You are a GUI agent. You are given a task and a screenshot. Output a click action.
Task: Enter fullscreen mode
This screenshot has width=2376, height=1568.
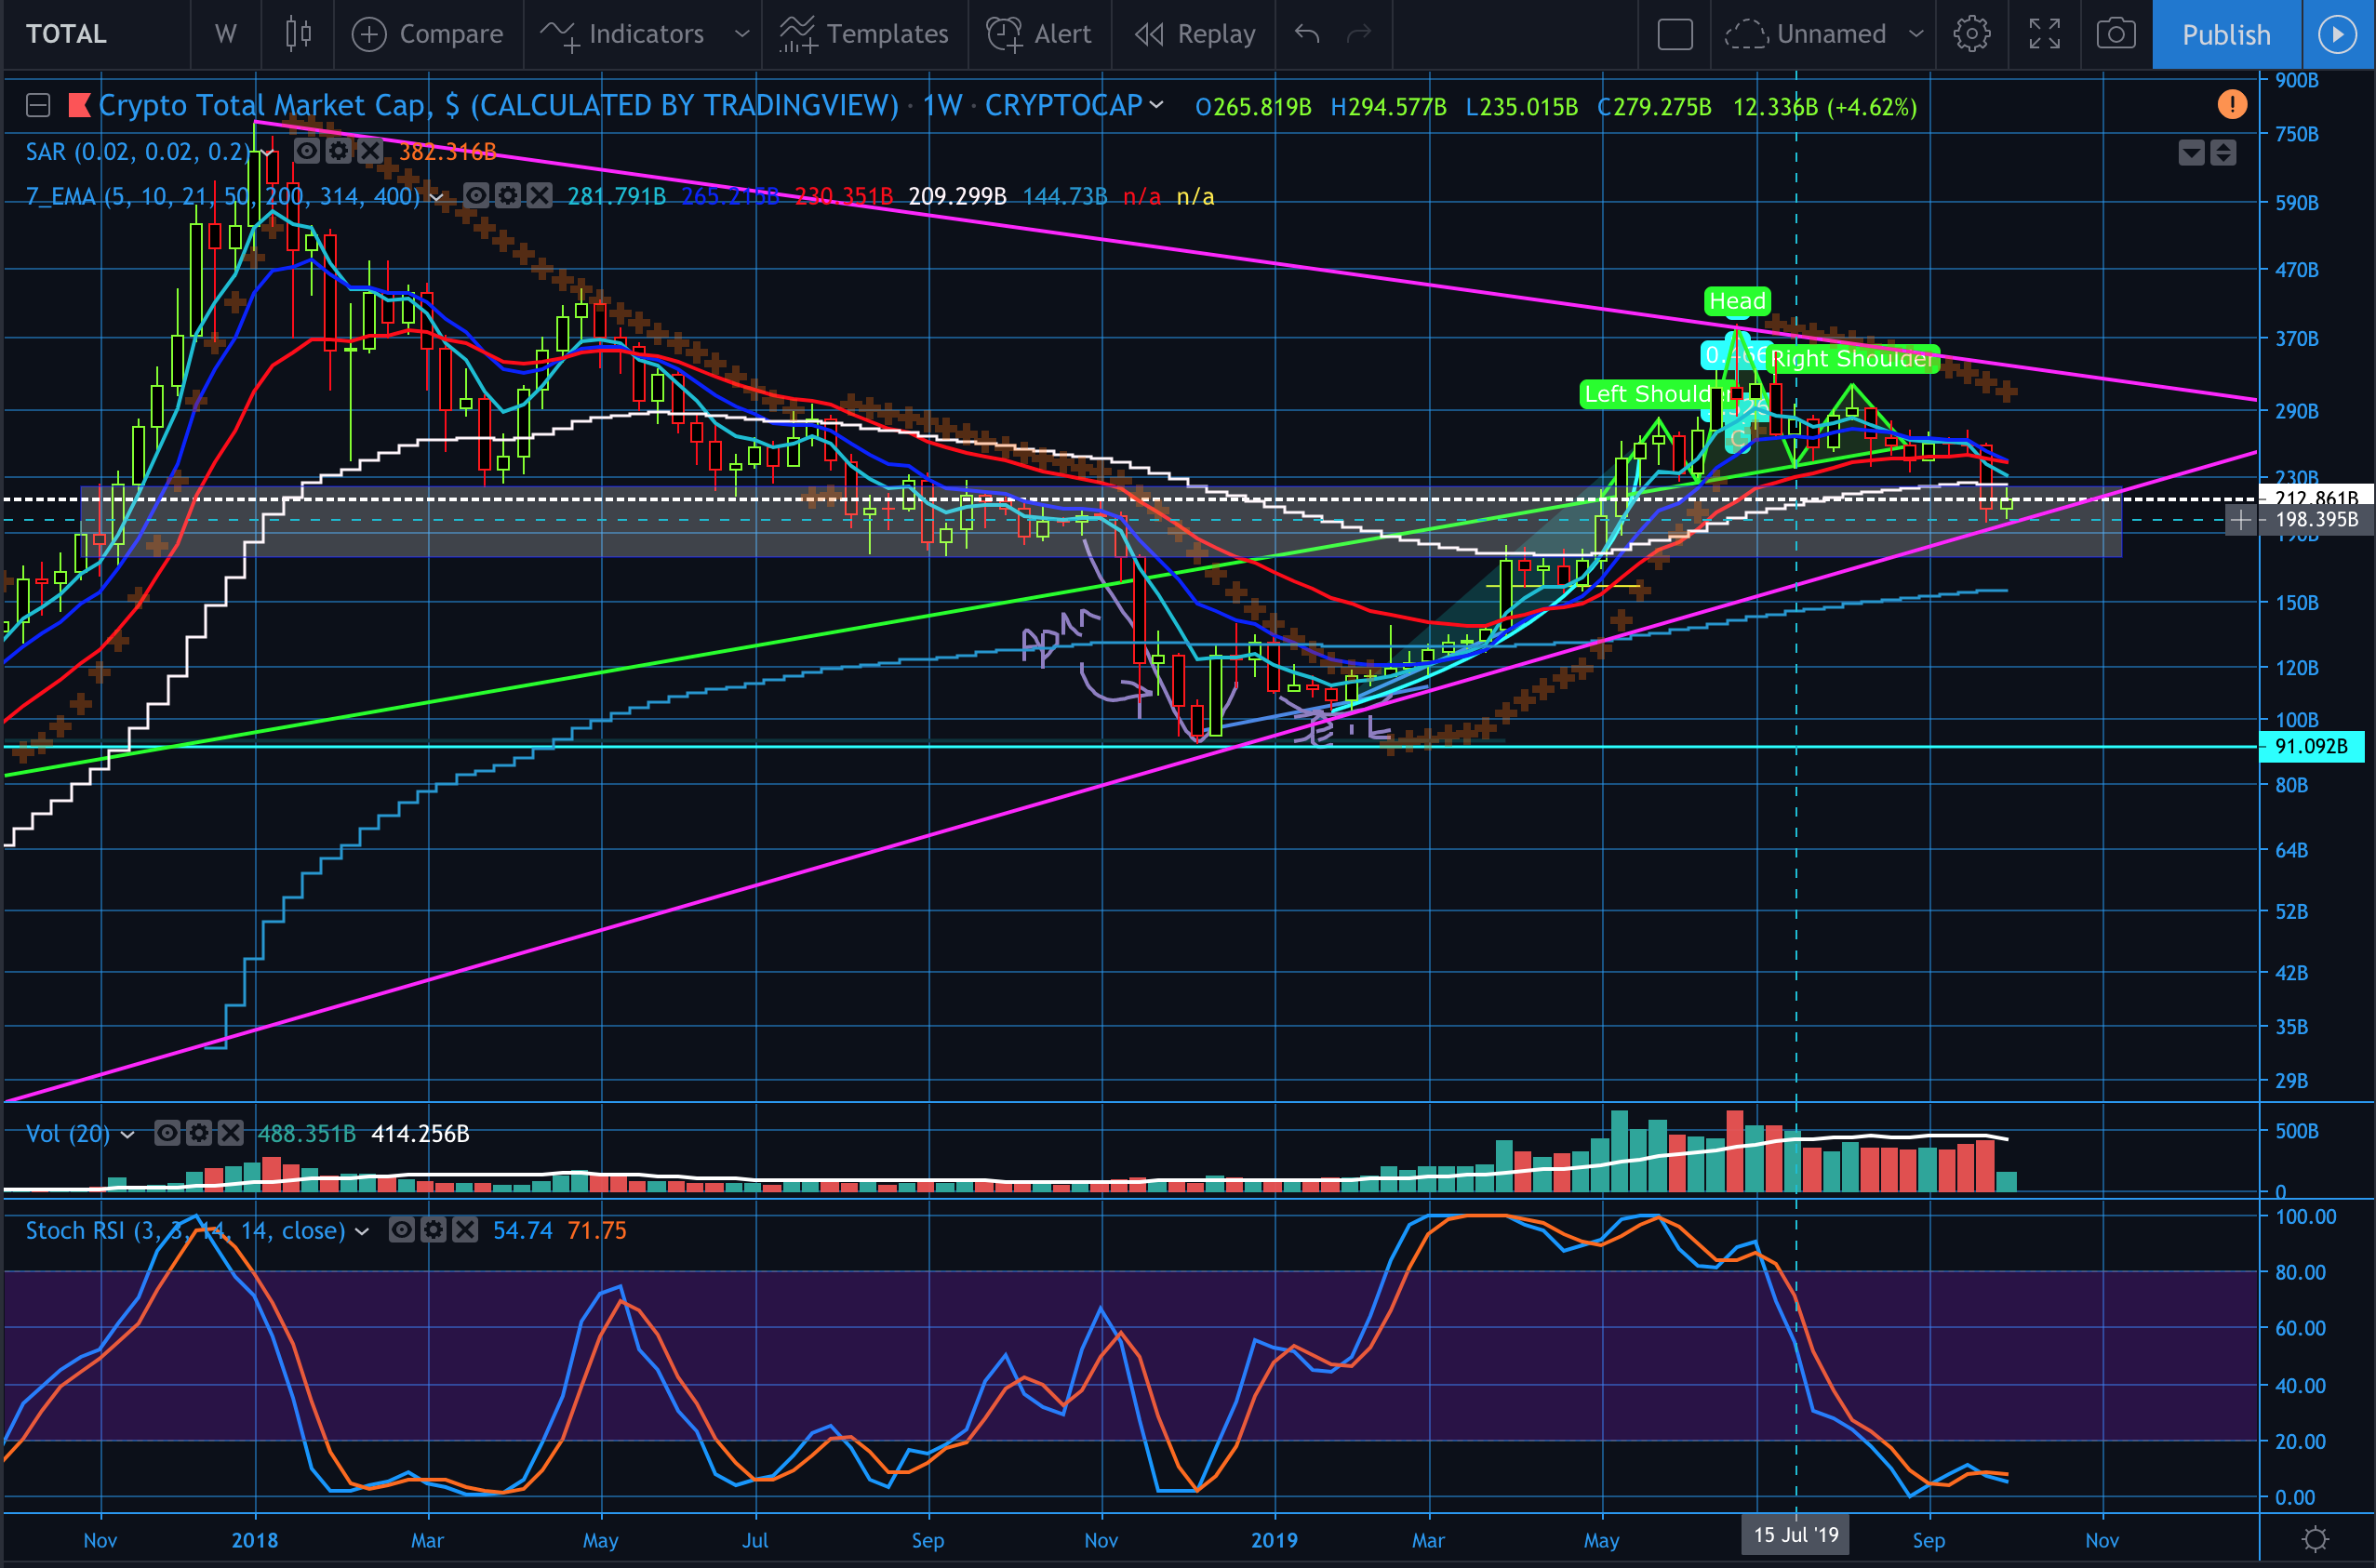coord(2044,34)
